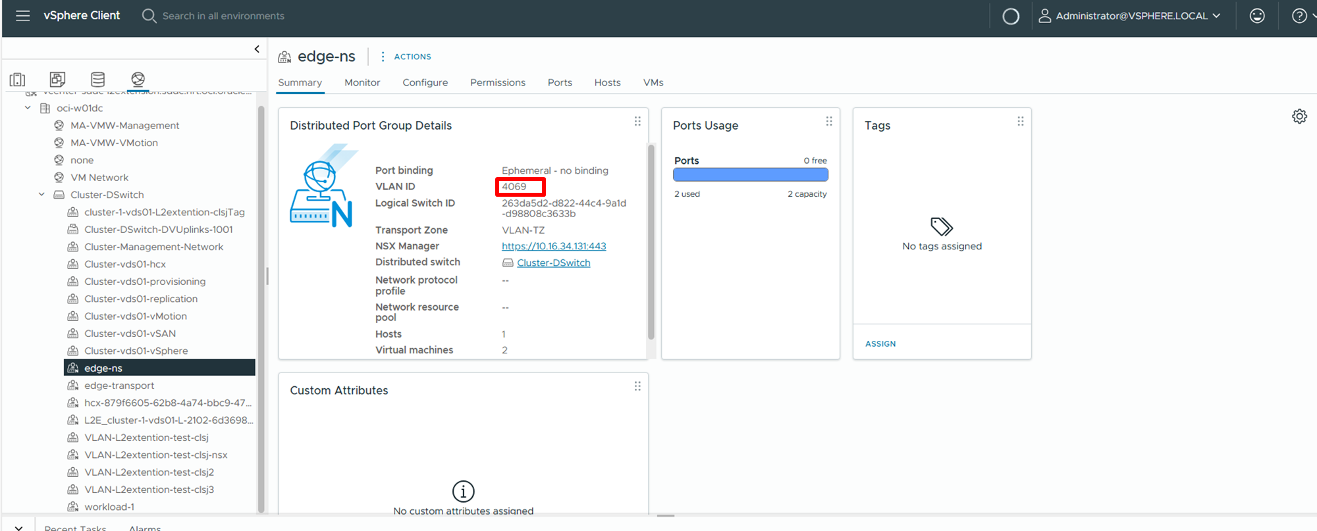Select Cluster-vds01-vSphere port group
This screenshot has height=531, width=1317.
(136, 351)
